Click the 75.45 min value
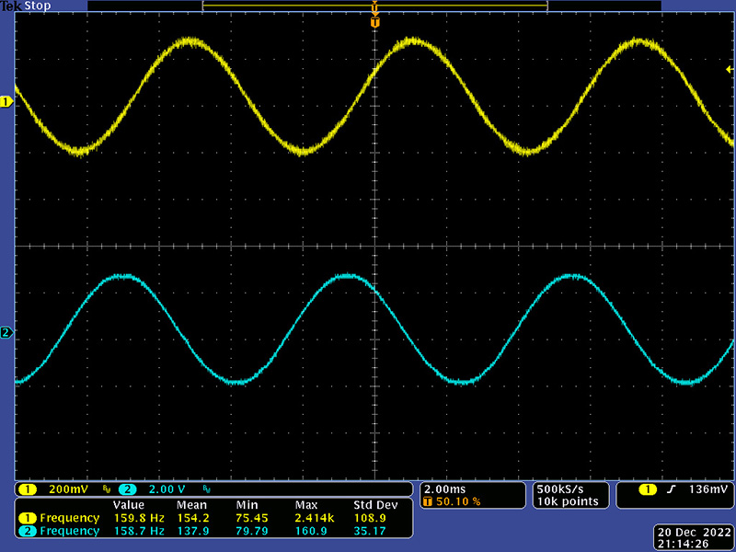The height and width of the screenshot is (552, 736). click(x=252, y=518)
